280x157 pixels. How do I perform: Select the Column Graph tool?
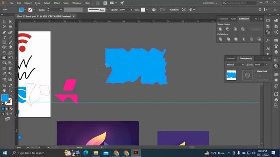[x=10, y=79]
